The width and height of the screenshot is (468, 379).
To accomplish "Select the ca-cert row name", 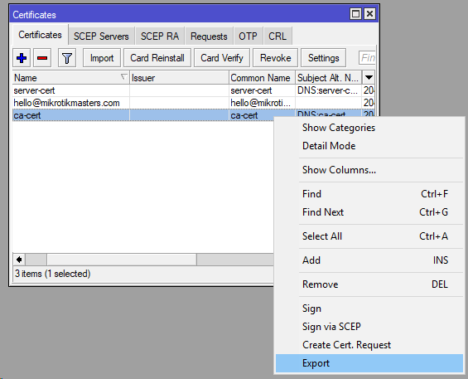I will (27, 115).
